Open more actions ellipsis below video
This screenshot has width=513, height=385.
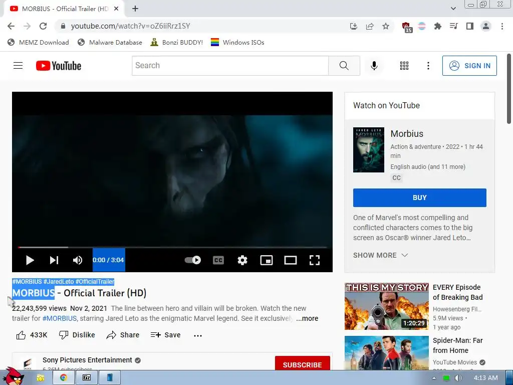(197, 335)
